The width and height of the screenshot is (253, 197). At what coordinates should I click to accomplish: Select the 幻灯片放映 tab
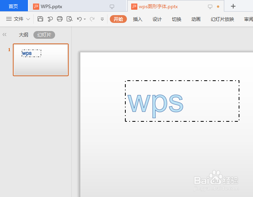222,19
